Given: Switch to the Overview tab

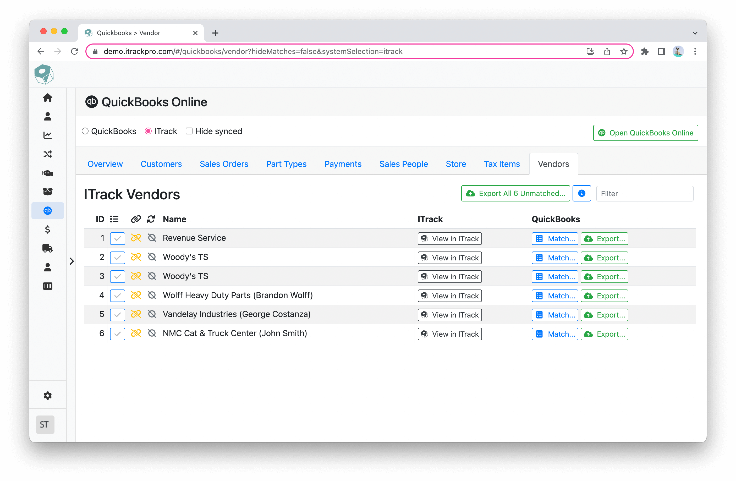Looking at the screenshot, I should point(105,164).
